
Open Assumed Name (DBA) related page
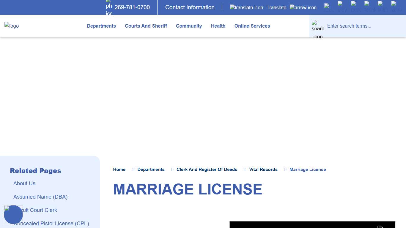click(x=40, y=197)
